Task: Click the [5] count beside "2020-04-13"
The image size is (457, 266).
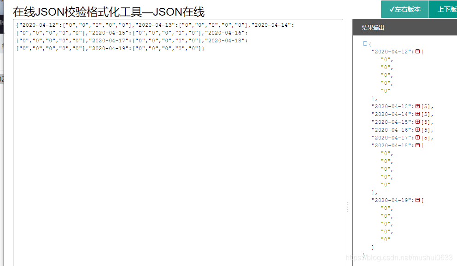Action: click(426, 106)
